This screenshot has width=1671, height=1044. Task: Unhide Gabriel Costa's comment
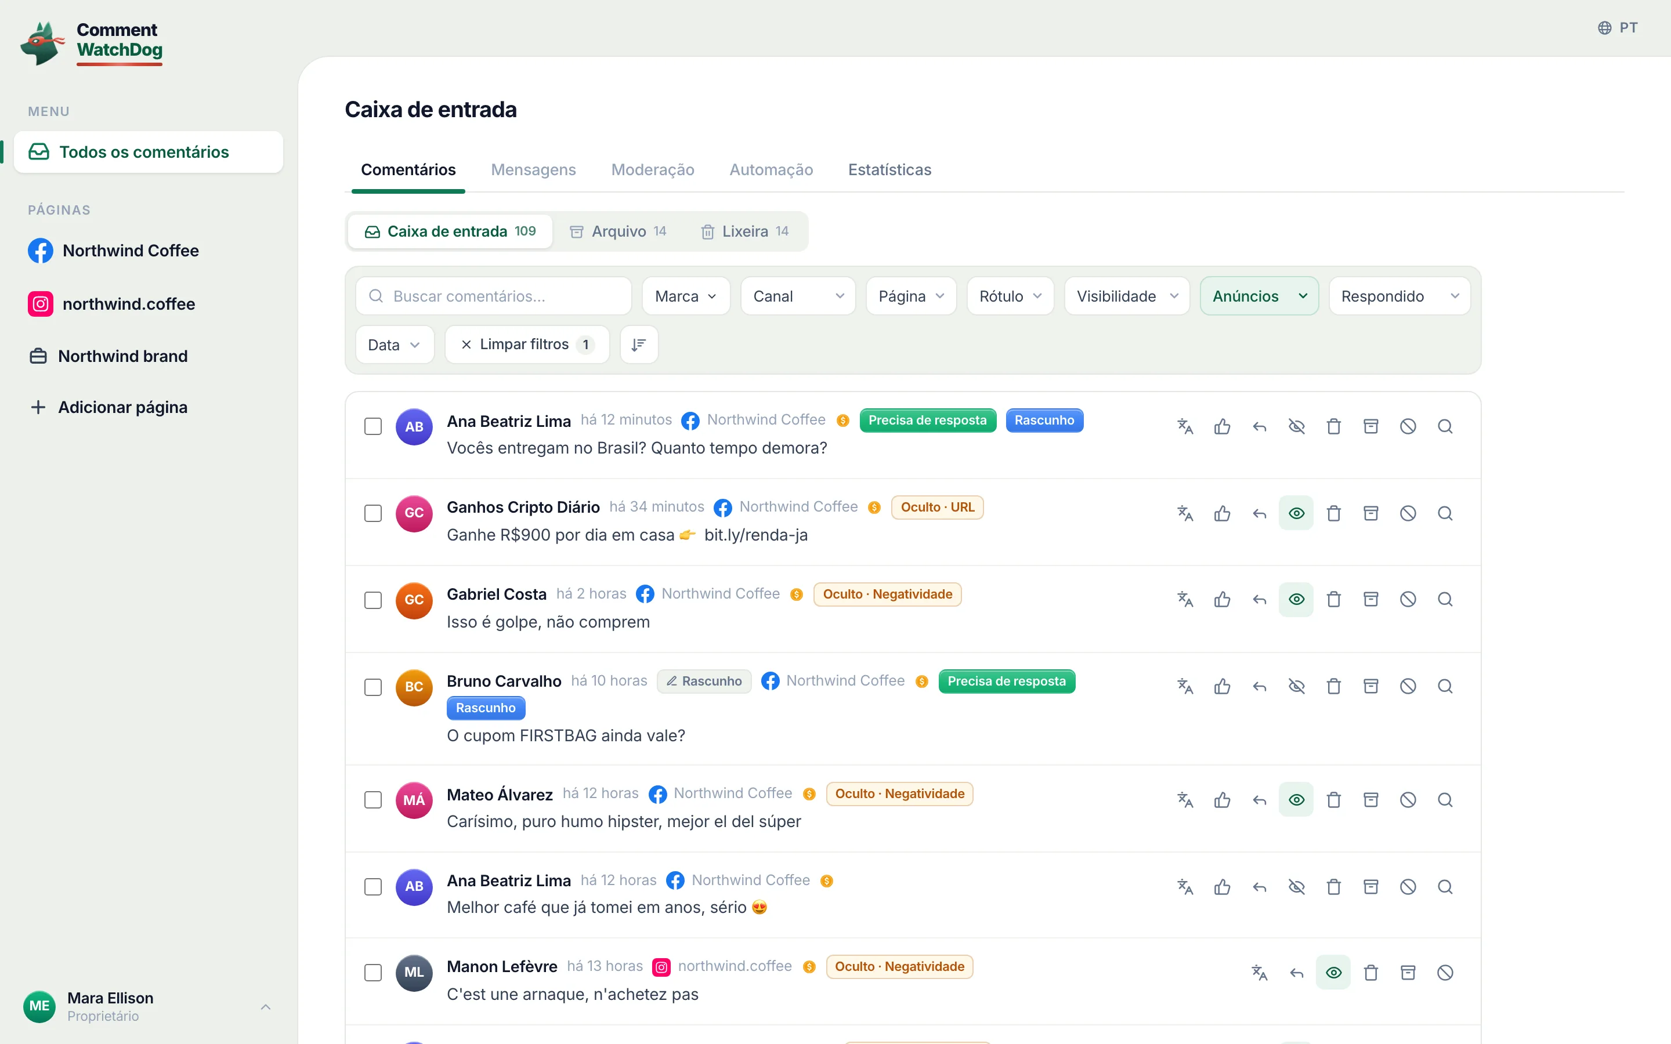1297,599
